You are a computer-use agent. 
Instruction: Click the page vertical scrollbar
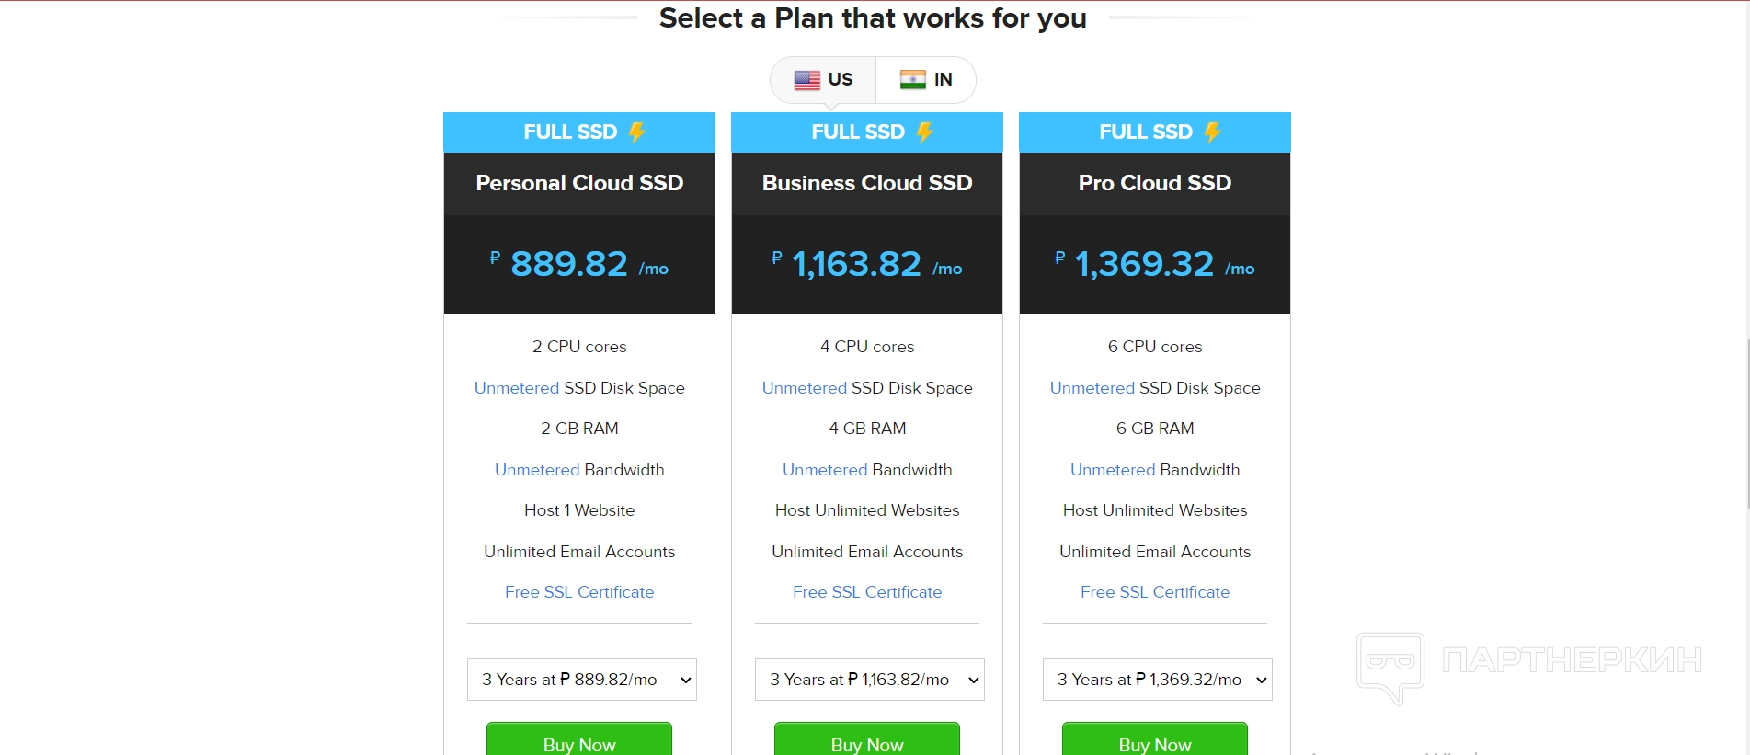click(x=1747, y=423)
